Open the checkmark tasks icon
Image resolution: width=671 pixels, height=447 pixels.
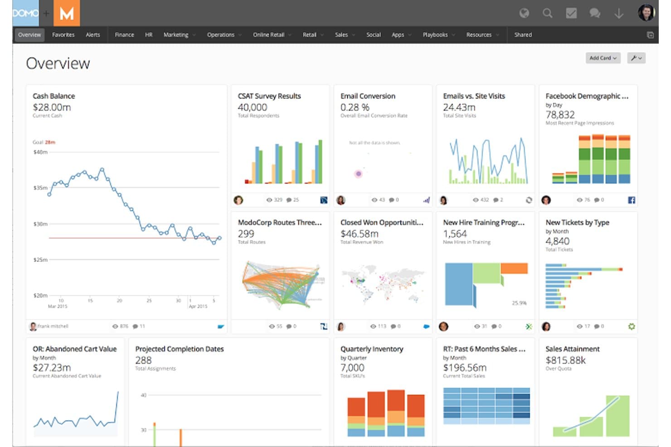pos(571,13)
